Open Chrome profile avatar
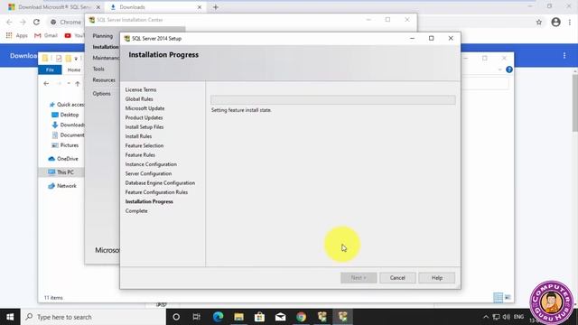Screen dimensions: 578x325 (x=556, y=22)
